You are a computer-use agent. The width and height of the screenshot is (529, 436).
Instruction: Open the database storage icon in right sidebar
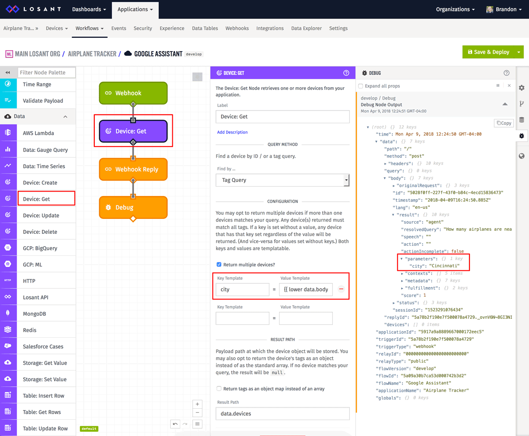(522, 119)
